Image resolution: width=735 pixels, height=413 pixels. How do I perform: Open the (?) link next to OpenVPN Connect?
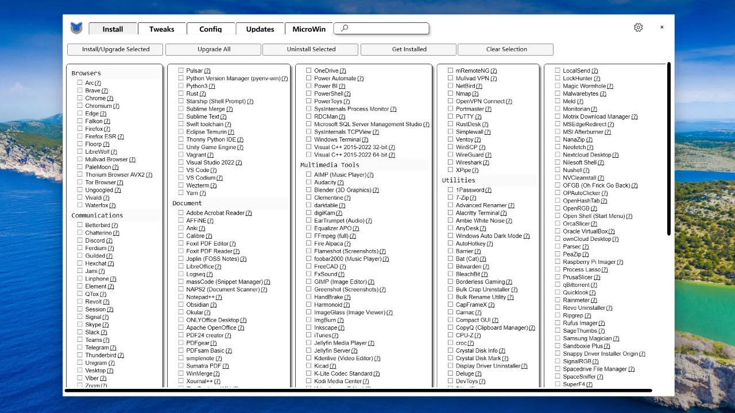pos(509,102)
